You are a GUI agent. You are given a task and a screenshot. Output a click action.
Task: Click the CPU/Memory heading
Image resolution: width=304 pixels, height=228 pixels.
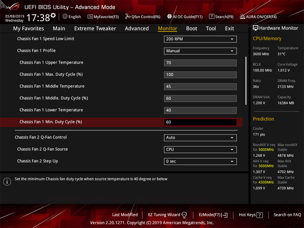click(267, 38)
